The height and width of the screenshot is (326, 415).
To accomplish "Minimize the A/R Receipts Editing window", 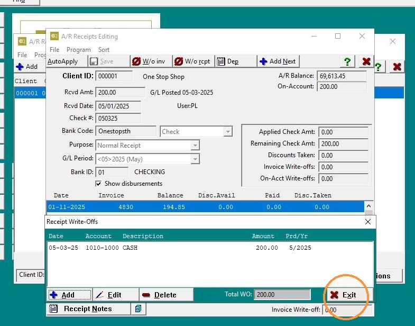I will (x=314, y=36).
